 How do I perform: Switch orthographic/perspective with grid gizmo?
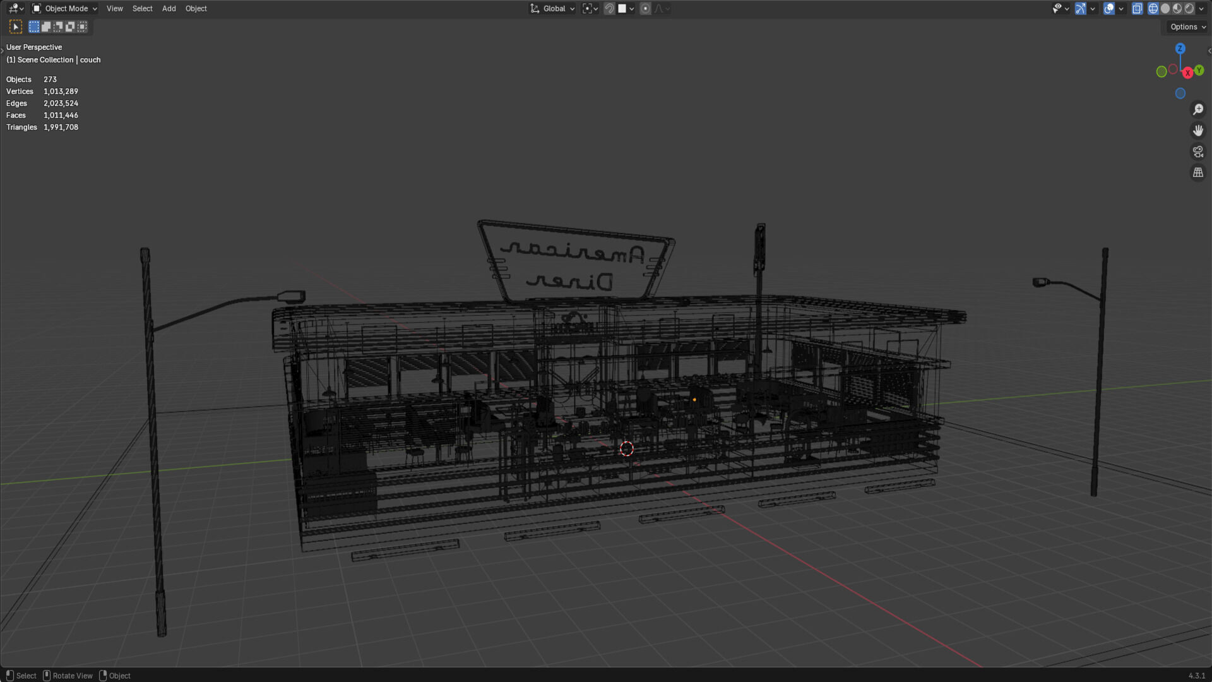[1197, 172]
